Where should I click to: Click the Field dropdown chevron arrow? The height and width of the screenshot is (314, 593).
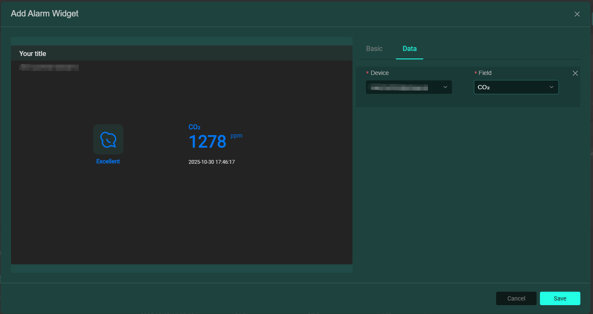[x=551, y=87]
